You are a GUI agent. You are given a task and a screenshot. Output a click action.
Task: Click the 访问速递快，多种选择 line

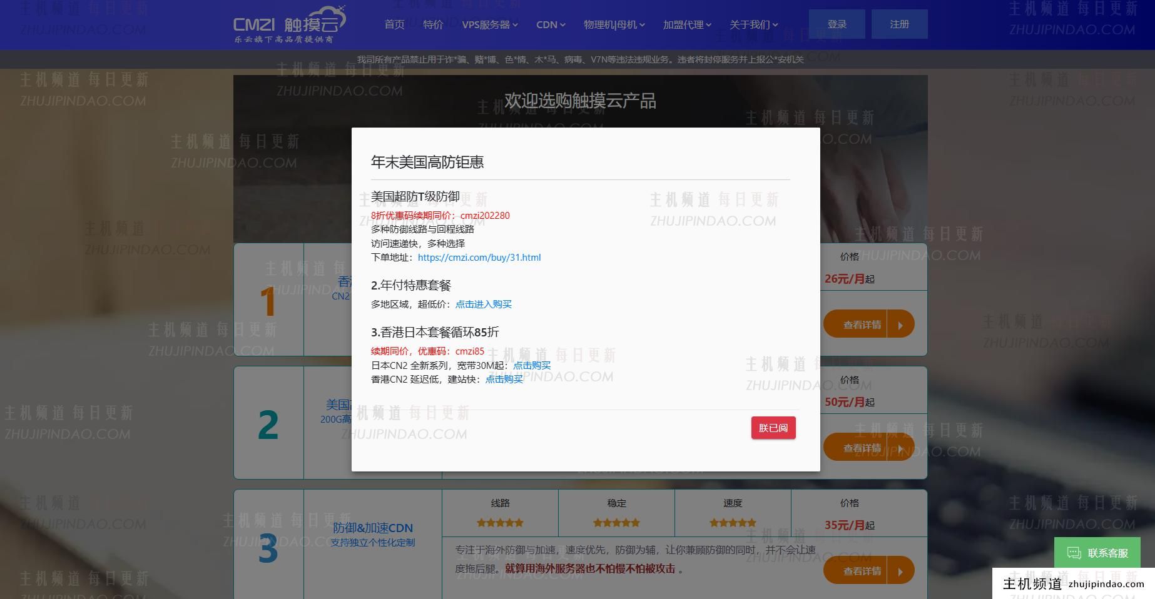click(418, 243)
